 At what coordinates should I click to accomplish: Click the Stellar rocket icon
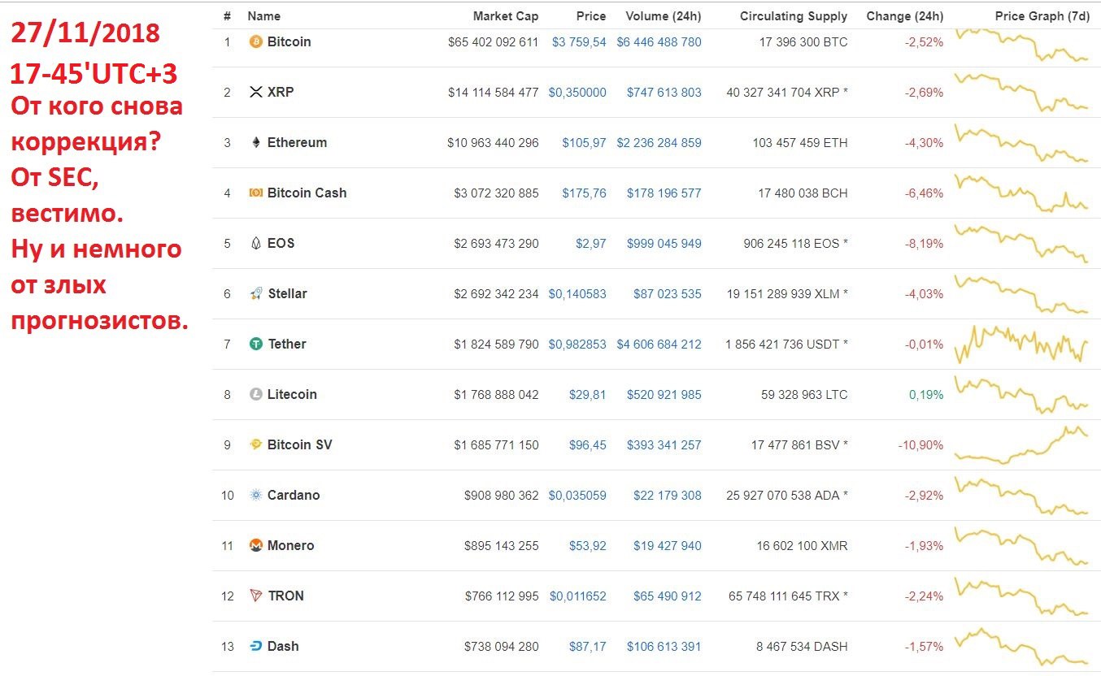click(255, 293)
